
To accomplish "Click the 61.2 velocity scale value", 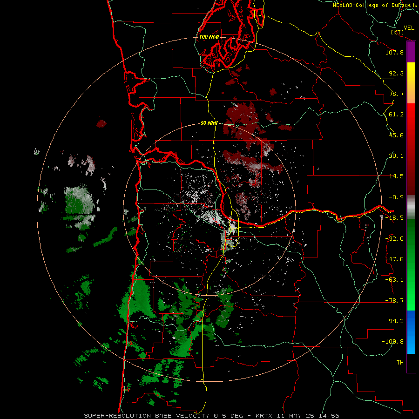I will coord(396,115).
